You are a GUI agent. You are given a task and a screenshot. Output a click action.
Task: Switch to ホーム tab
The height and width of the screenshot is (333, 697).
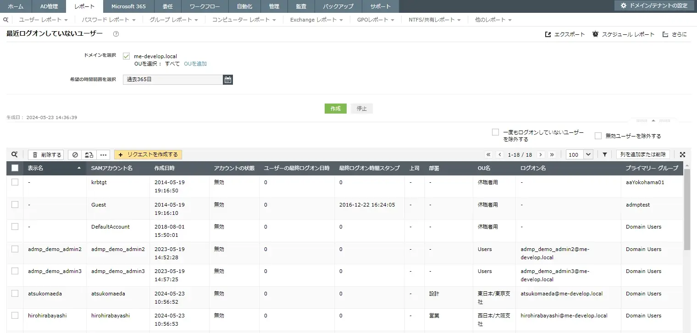(x=16, y=6)
